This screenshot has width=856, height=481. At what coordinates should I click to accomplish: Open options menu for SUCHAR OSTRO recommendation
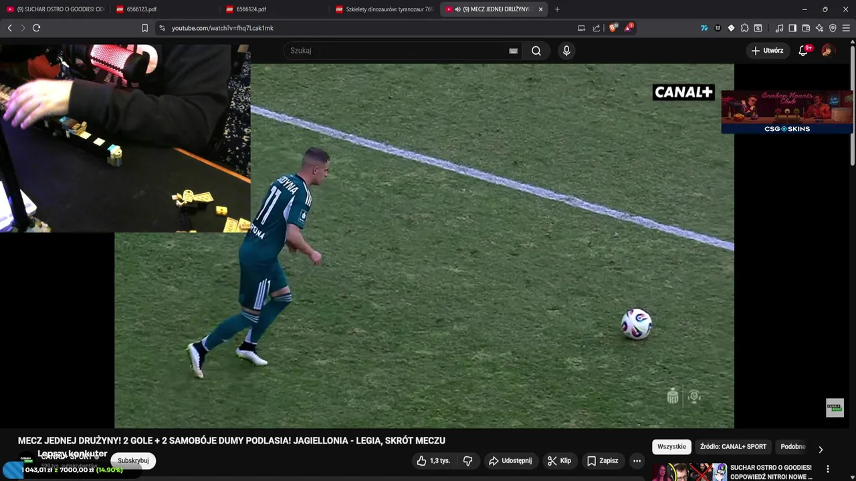pyautogui.click(x=828, y=469)
